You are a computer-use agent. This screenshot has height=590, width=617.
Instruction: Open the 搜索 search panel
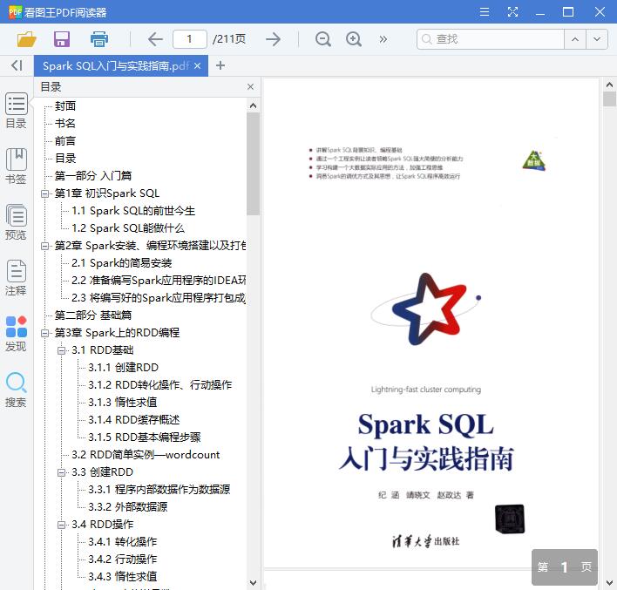[x=17, y=390]
